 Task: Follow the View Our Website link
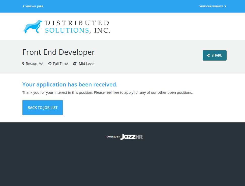(x=211, y=6)
